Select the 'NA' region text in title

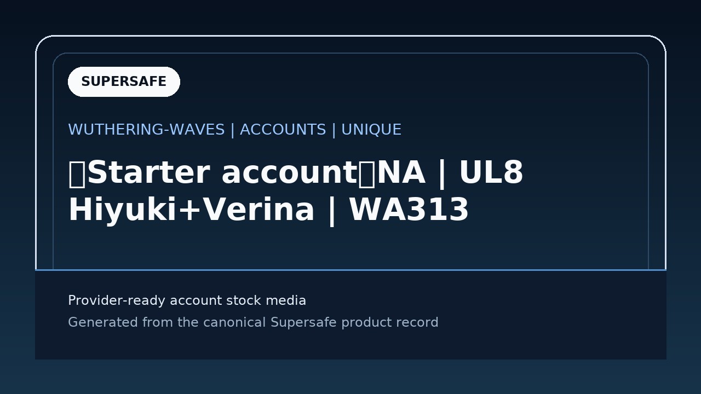click(401, 173)
